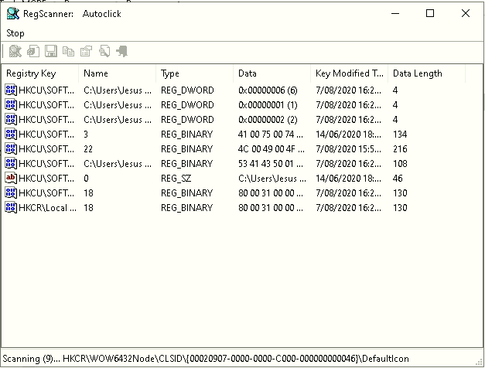Click the name cell '22'

tap(88, 149)
